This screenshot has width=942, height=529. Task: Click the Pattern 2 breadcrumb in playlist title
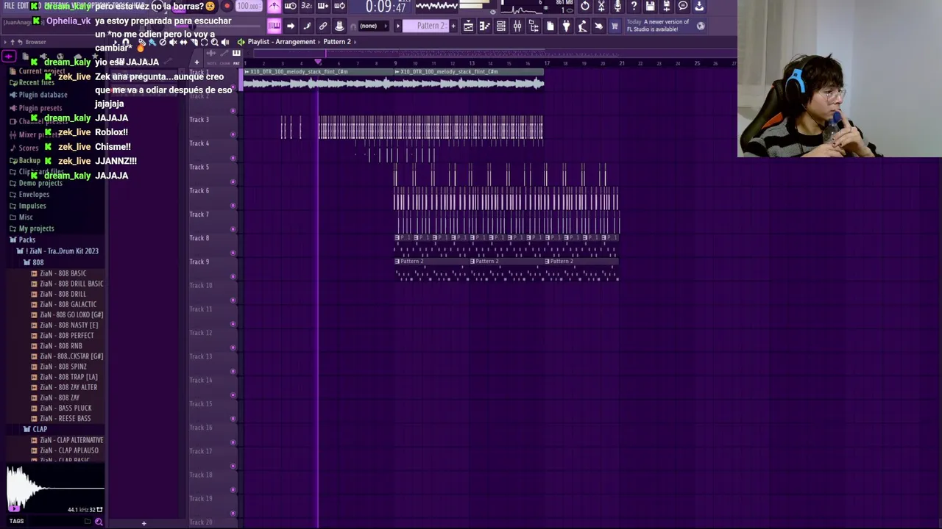point(337,42)
